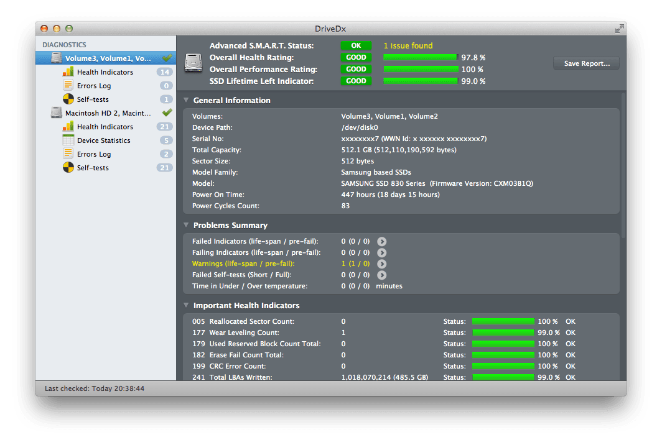
Task: Click the green OK S.M.A.R.T. status badge
Action: click(356, 45)
